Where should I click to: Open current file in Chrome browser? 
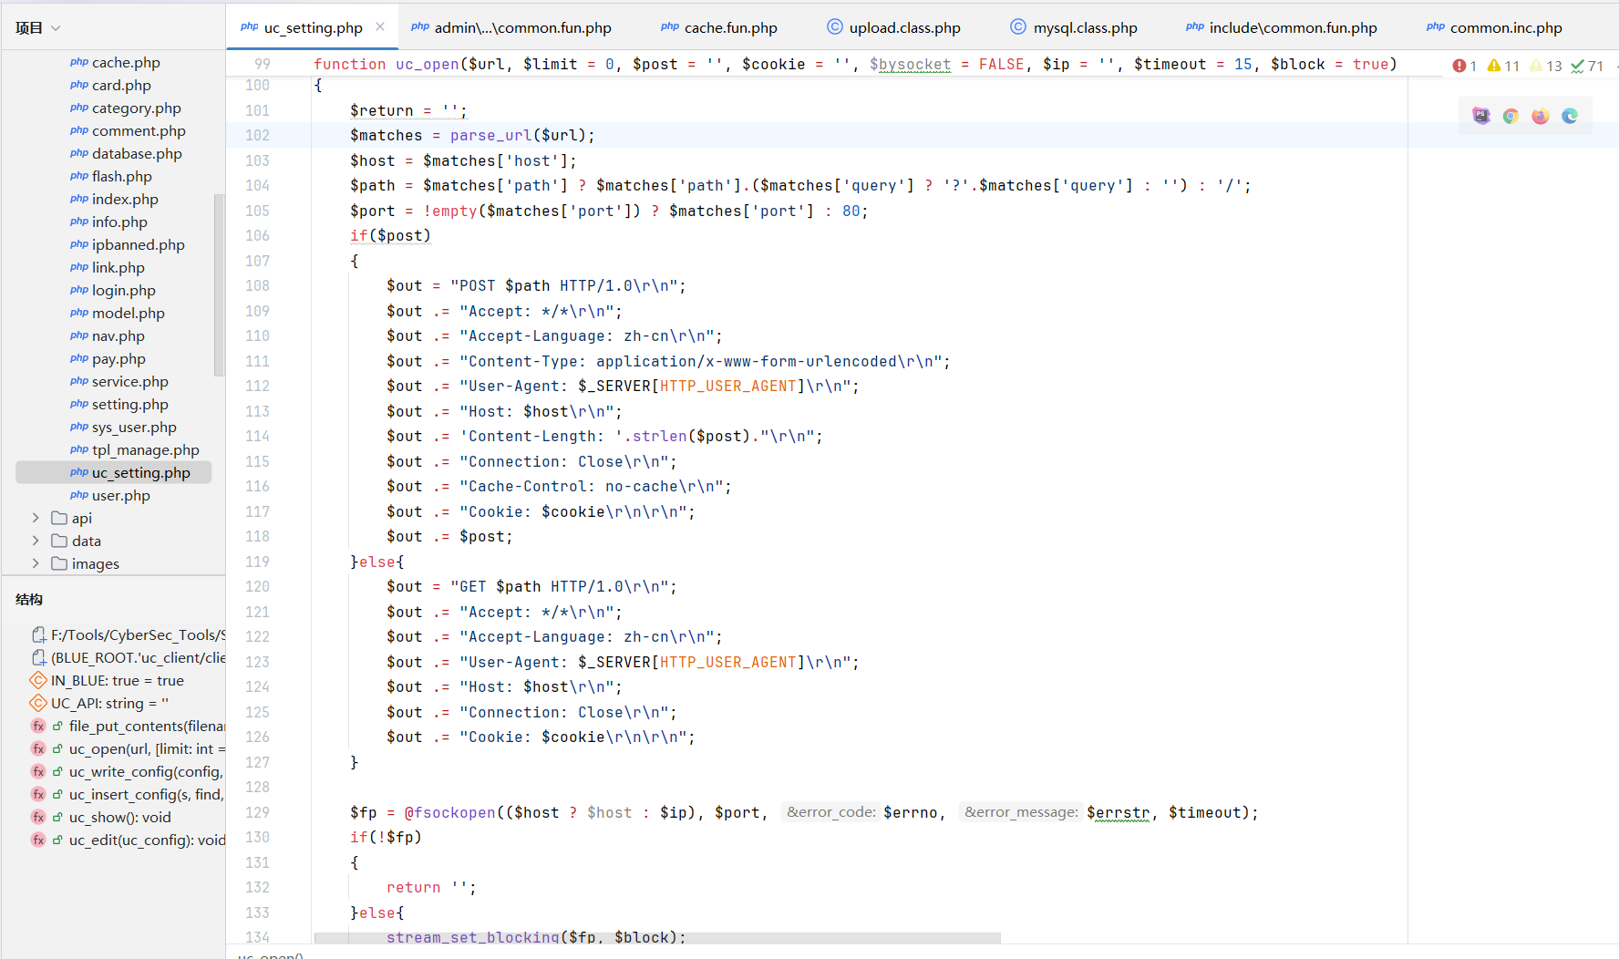point(1511,116)
